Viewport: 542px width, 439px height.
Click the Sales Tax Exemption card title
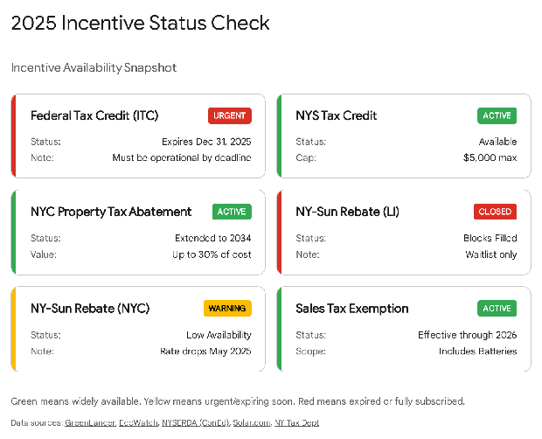(352, 308)
